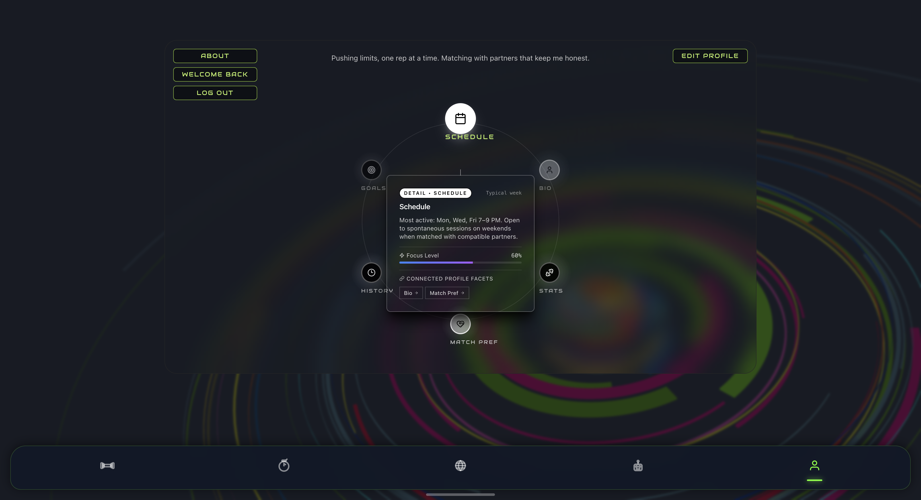Select the Goals target icon
Viewport: 921px width, 500px height.
tap(371, 170)
